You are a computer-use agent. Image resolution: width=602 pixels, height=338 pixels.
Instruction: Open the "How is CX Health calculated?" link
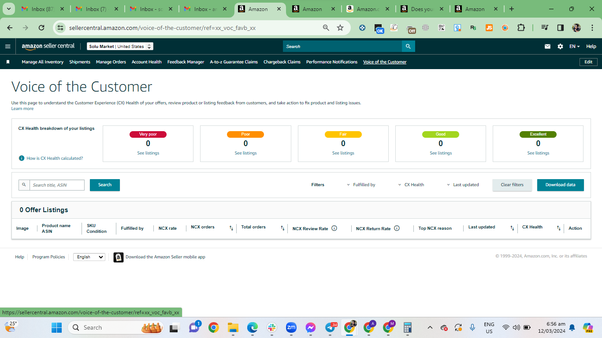(x=55, y=158)
